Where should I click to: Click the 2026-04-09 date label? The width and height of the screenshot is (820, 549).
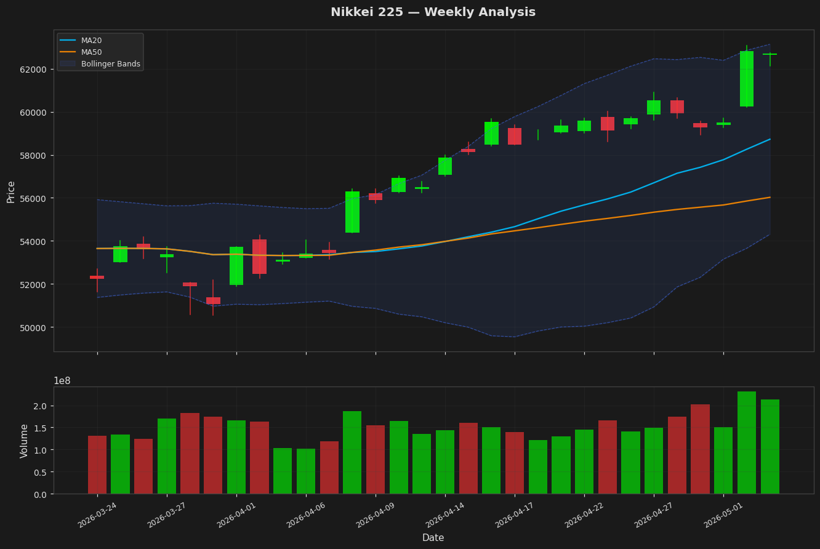pos(375,515)
